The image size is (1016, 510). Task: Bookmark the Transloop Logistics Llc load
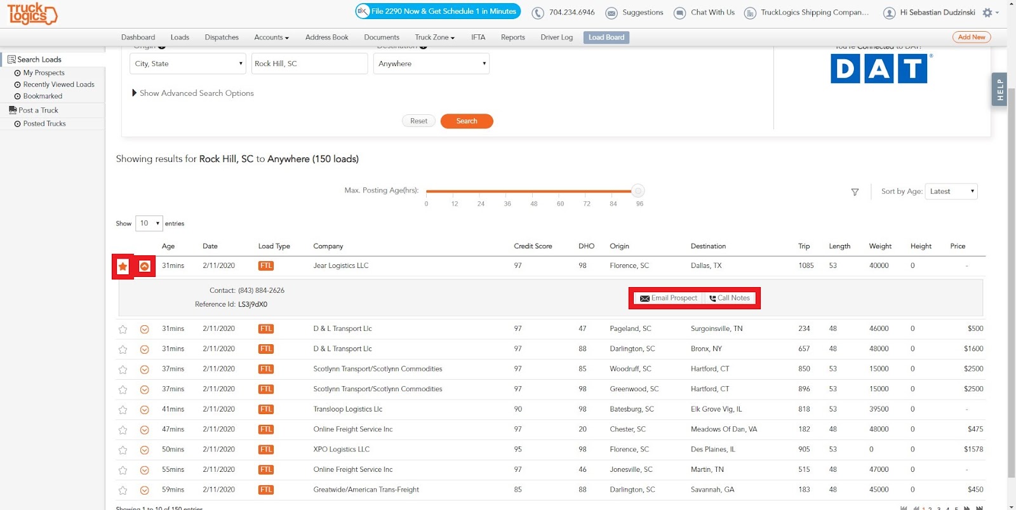[x=123, y=410]
